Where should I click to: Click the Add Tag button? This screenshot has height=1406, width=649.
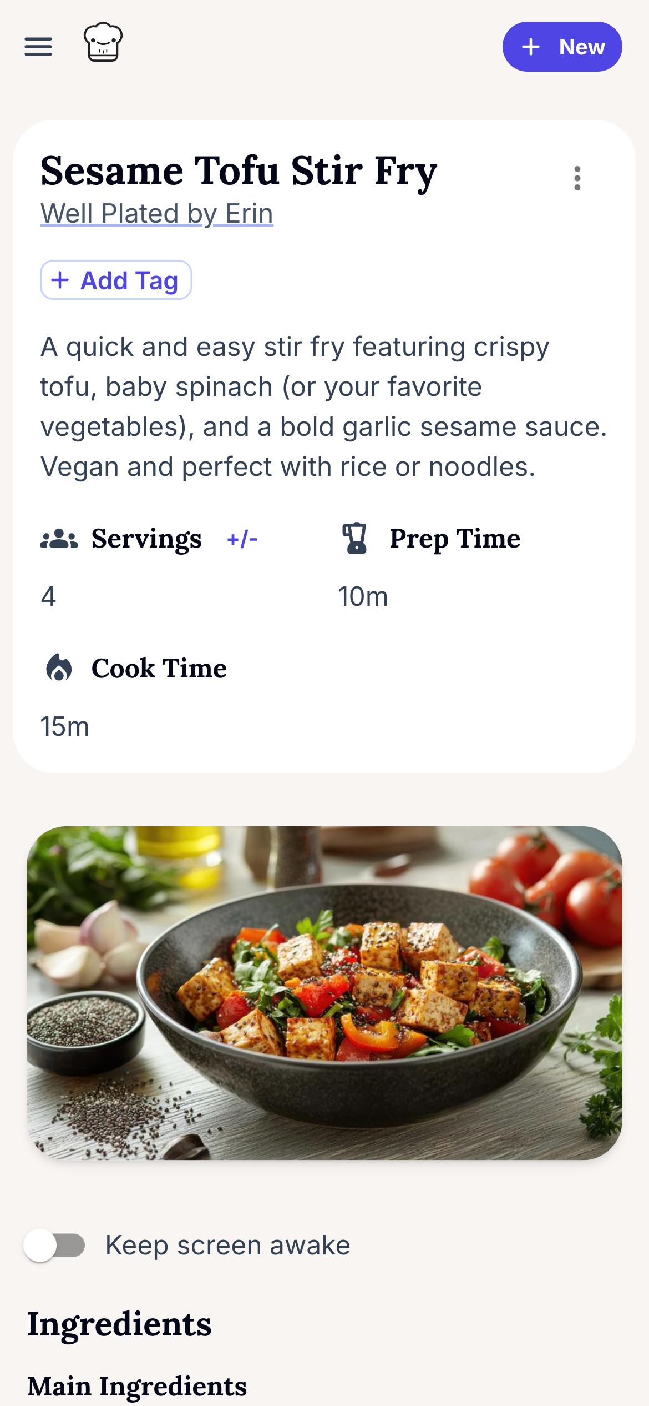click(116, 280)
